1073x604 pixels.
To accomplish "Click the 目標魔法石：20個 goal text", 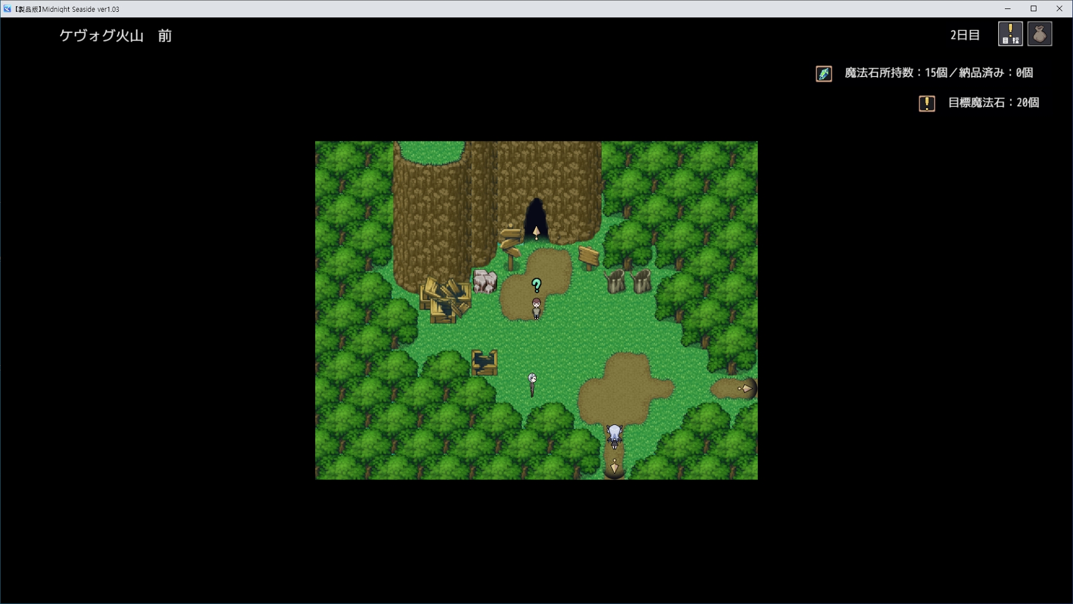I will pos(994,102).
